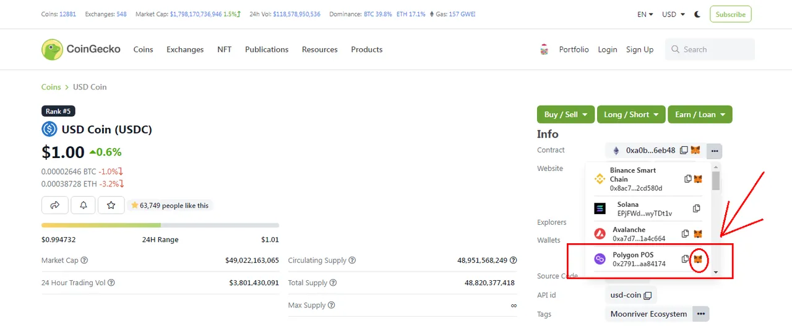This screenshot has height=329, width=792.
Task: Click the contract list scroll up arrow
Action: click(716, 167)
